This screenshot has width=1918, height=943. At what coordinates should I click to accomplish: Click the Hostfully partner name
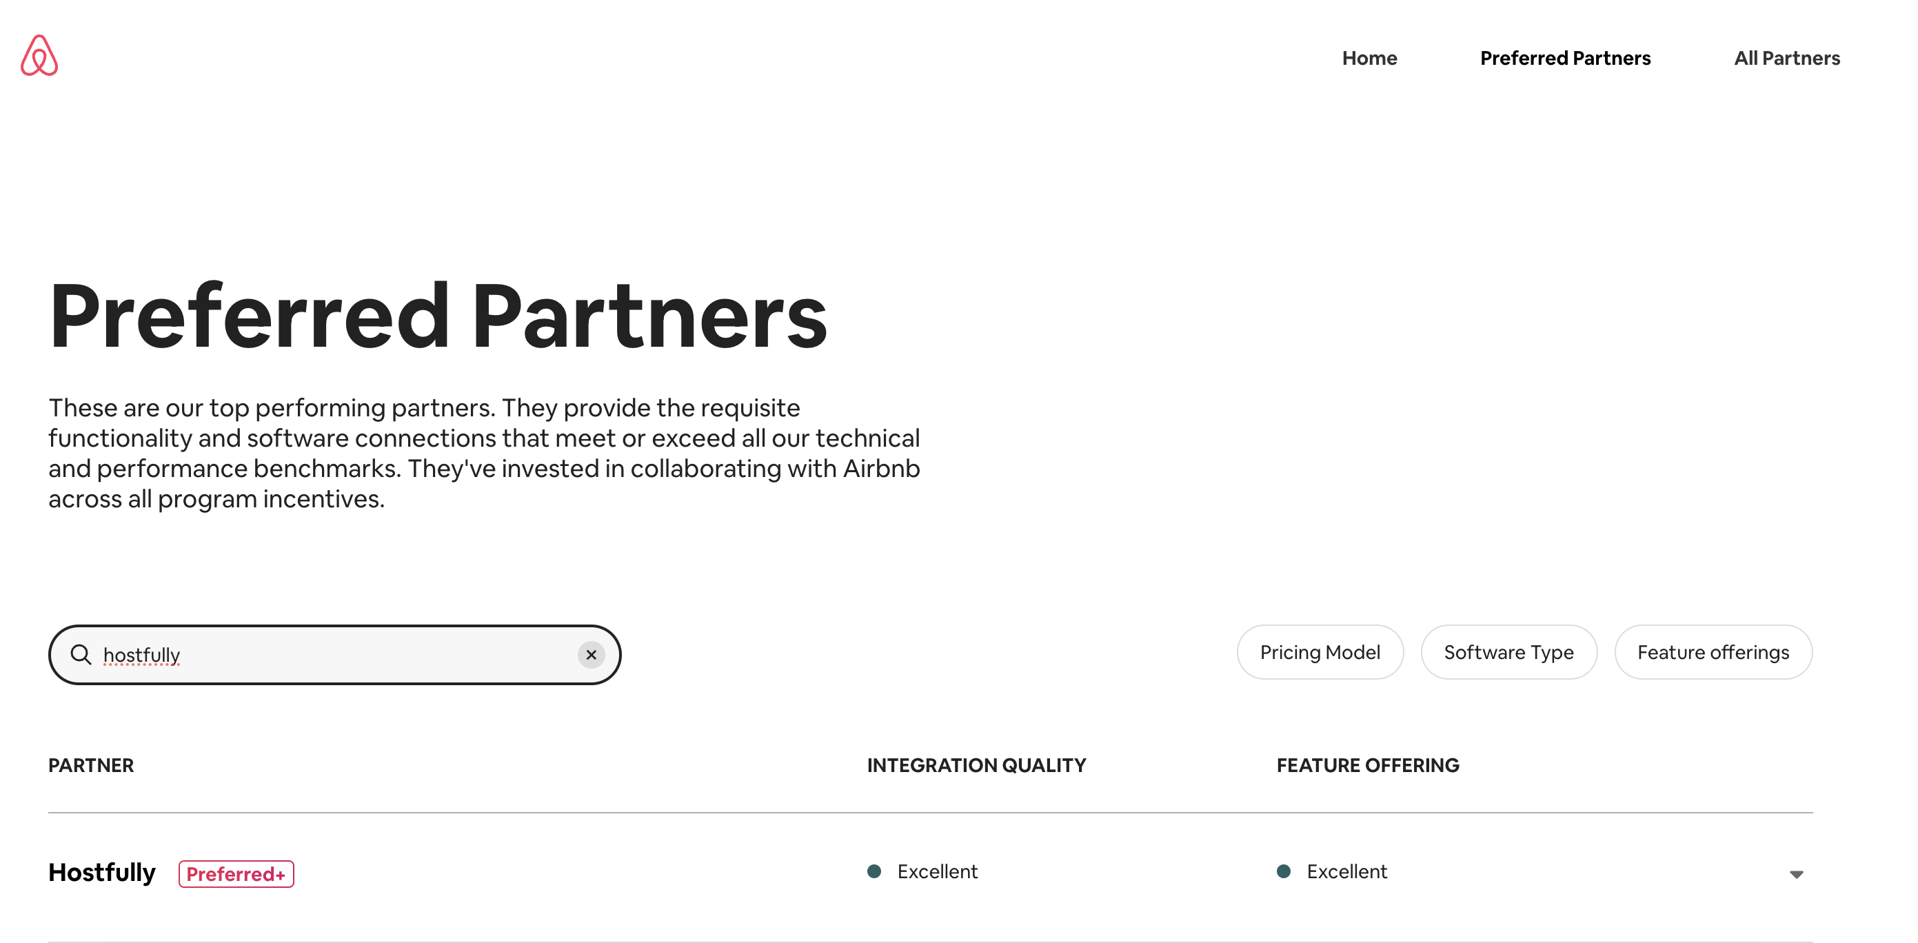click(102, 872)
